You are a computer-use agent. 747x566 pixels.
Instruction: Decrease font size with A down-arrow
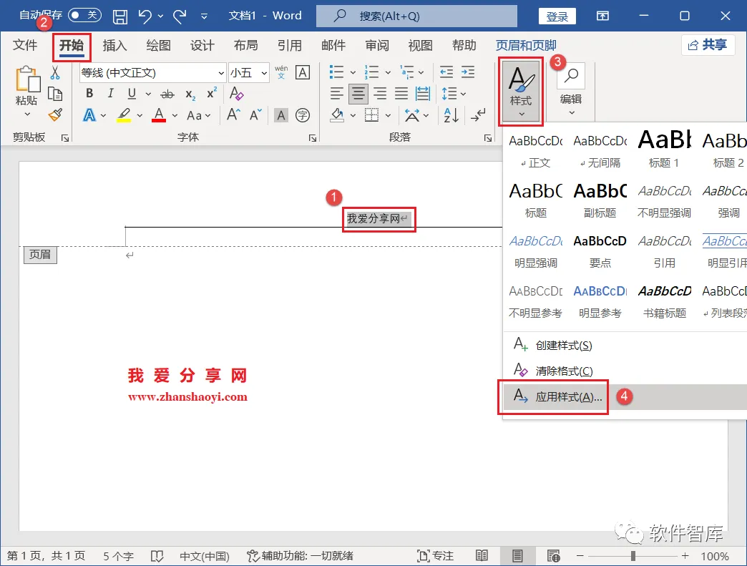pos(256,114)
